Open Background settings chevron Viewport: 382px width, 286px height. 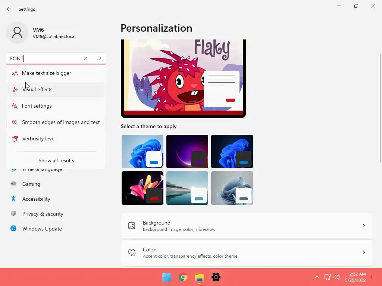tap(363, 226)
